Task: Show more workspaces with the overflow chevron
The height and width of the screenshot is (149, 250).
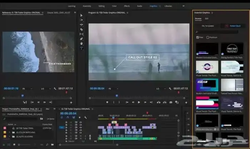Action: pos(183,6)
